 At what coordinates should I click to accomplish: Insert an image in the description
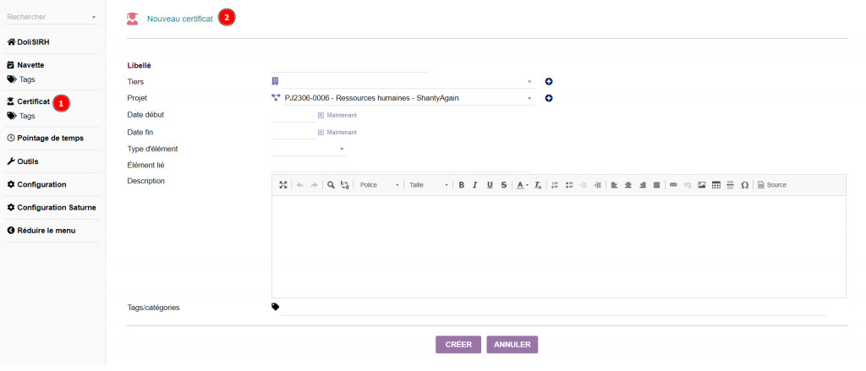[702, 185]
